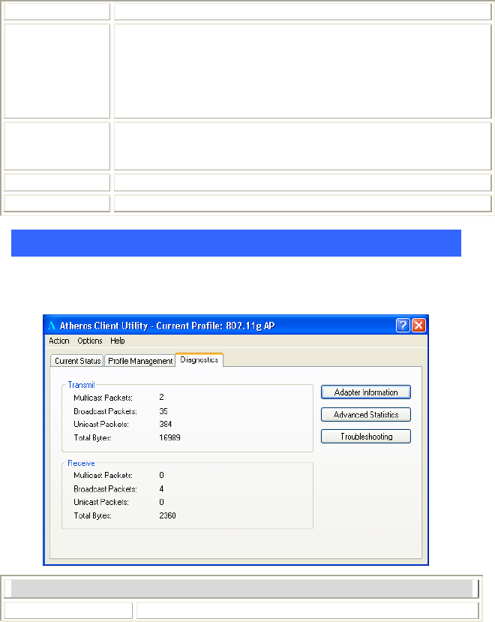Click the Atheros logo icon in title bar
Screen dimensions: 495x622
[x=52, y=326]
